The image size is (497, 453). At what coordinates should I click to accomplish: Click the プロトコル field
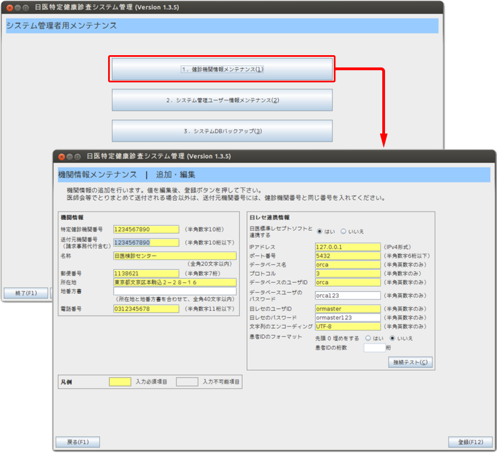click(348, 273)
